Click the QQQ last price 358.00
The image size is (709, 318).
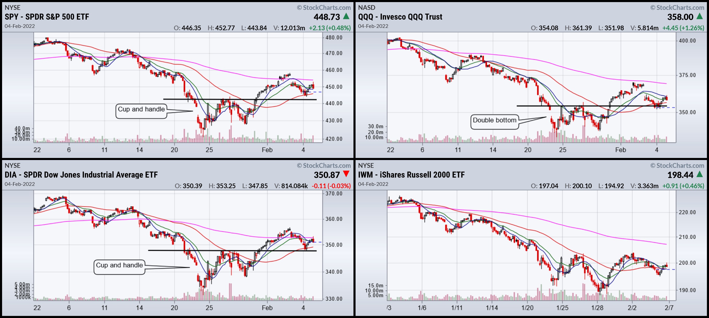point(680,17)
